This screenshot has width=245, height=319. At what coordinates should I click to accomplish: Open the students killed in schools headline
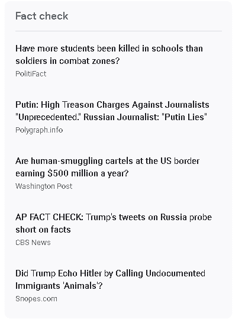point(109,54)
